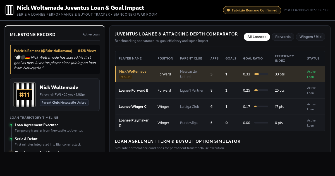Click the Loan Agreement Term & Buyout Option Simulator heading
The image size is (335, 176).
pyautogui.click(x=178, y=141)
